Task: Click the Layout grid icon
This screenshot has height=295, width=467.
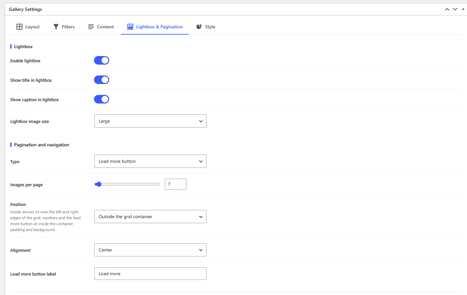Action: pyautogui.click(x=19, y=27)
